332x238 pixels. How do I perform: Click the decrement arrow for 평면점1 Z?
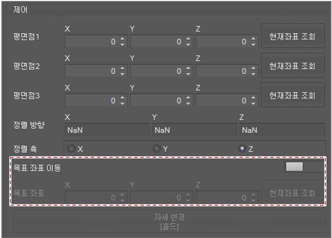pyautogui.click(x=253, y=45)
